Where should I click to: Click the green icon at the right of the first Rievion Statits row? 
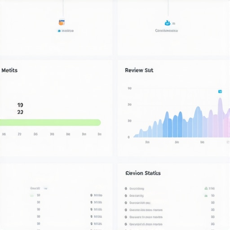pos(206,188)
